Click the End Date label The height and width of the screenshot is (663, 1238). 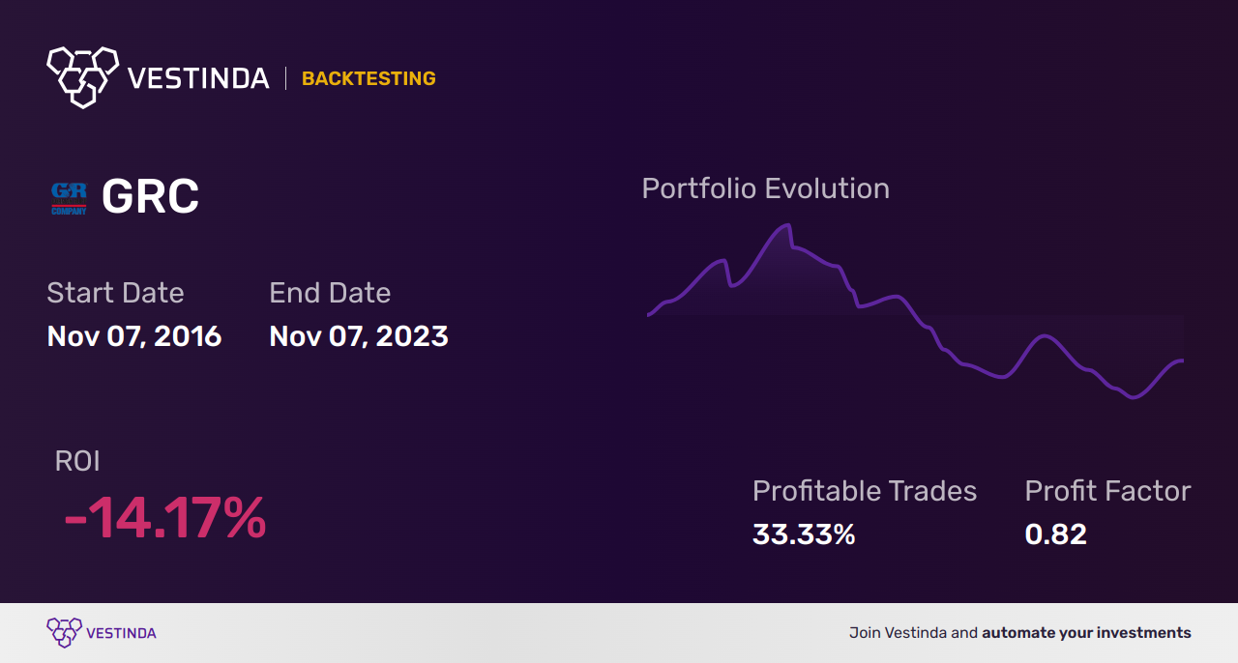pyautogui.click(x=330, y=293)
